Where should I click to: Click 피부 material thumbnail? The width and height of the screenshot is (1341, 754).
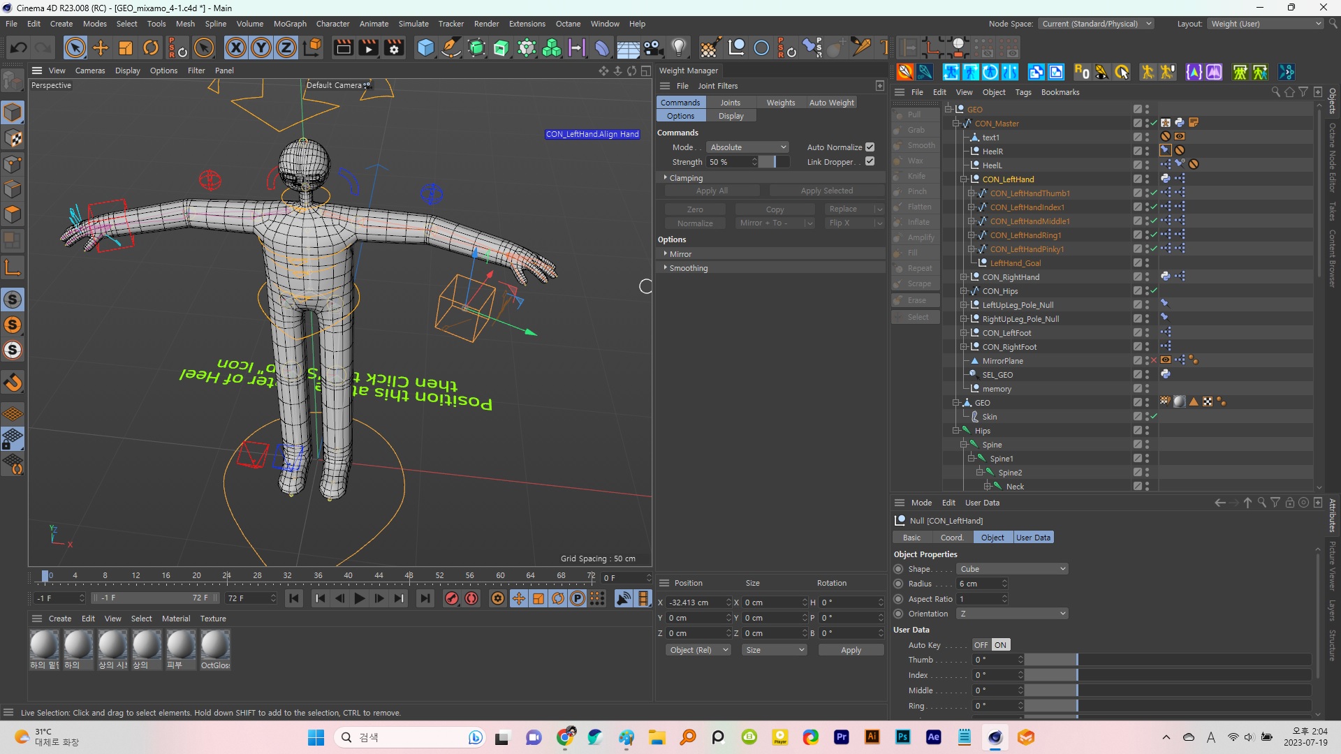click(181, 644)
